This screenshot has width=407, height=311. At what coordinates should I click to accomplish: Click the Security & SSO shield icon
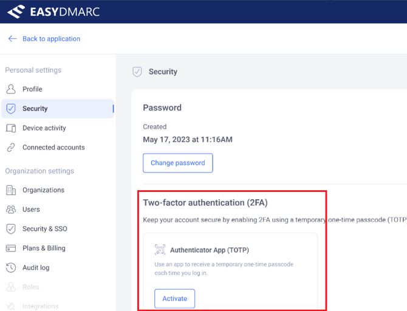[x=11, y=229]
